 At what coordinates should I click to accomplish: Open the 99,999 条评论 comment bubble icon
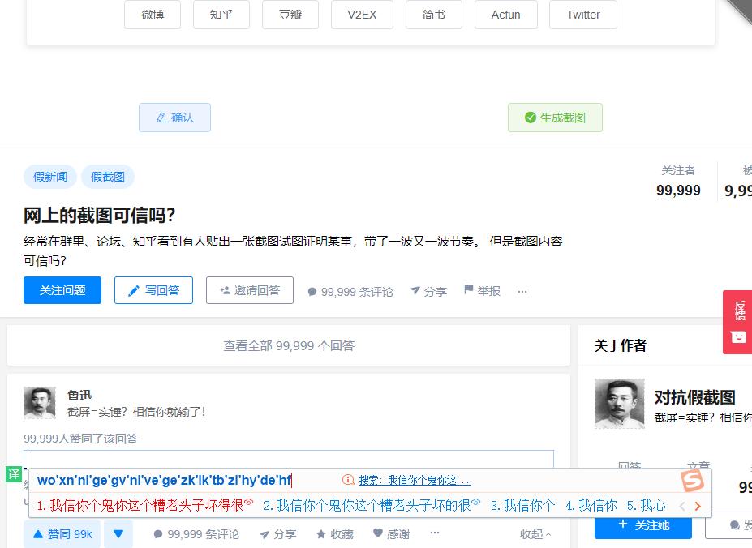pyautogui.click(x=312, y=290)
